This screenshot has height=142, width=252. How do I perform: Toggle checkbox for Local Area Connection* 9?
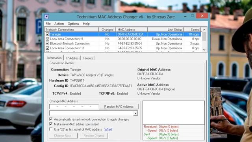47,39
